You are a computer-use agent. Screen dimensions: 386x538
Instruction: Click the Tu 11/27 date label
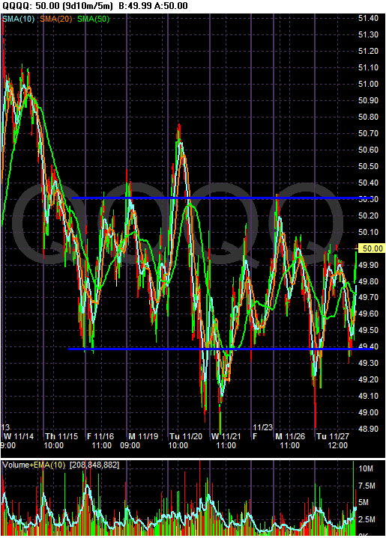pos(333,436)
